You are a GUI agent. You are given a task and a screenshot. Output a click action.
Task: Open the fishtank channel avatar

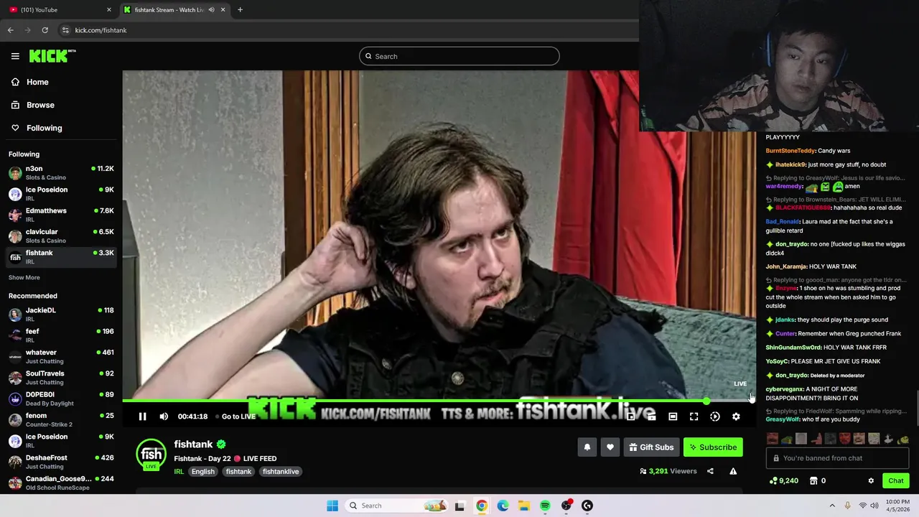pyautogui.click(x=151, y=455)
